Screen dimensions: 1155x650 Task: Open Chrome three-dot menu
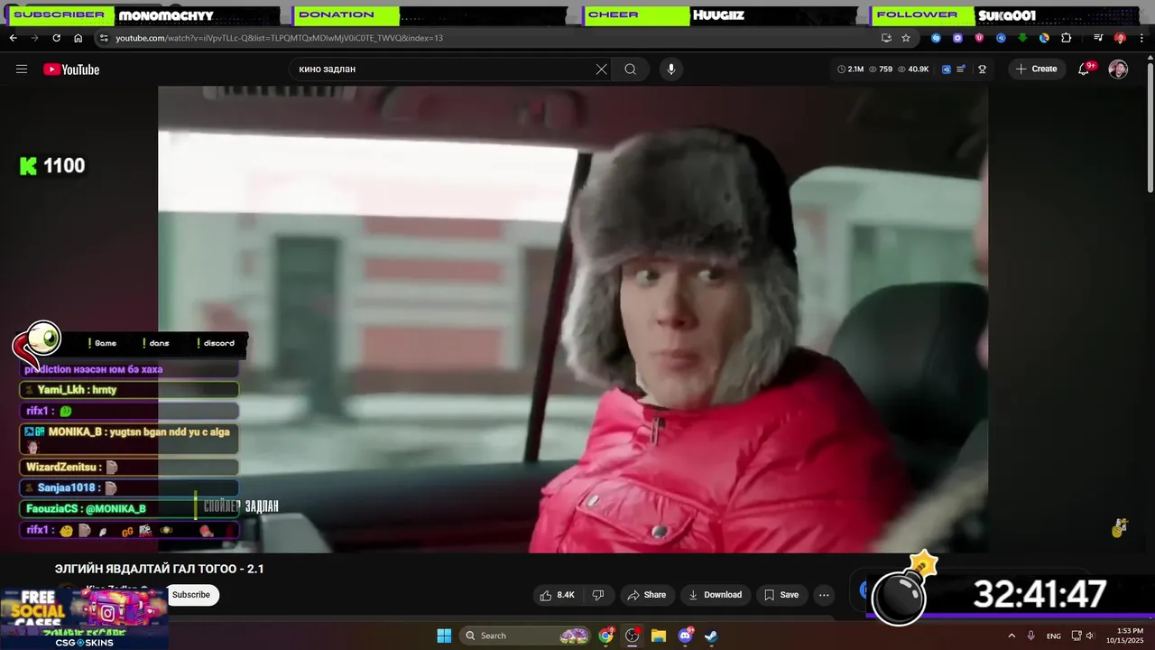coord(1141,38)
